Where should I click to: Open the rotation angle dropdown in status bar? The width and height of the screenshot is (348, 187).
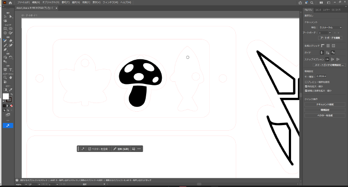pyautogui.click(x=39, y=184)
